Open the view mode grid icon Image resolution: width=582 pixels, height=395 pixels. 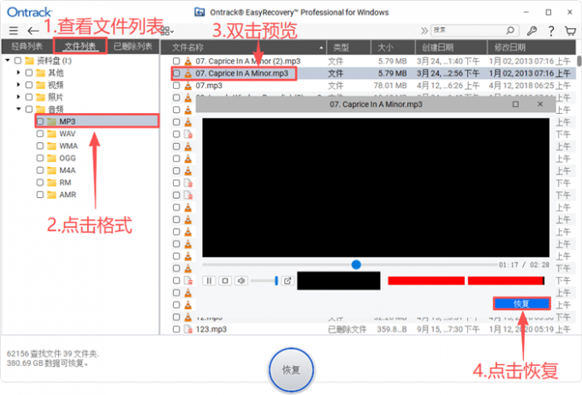click(167, 31)
